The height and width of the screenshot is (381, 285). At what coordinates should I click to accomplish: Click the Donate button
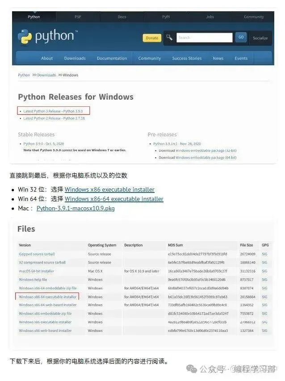point(152,38)
